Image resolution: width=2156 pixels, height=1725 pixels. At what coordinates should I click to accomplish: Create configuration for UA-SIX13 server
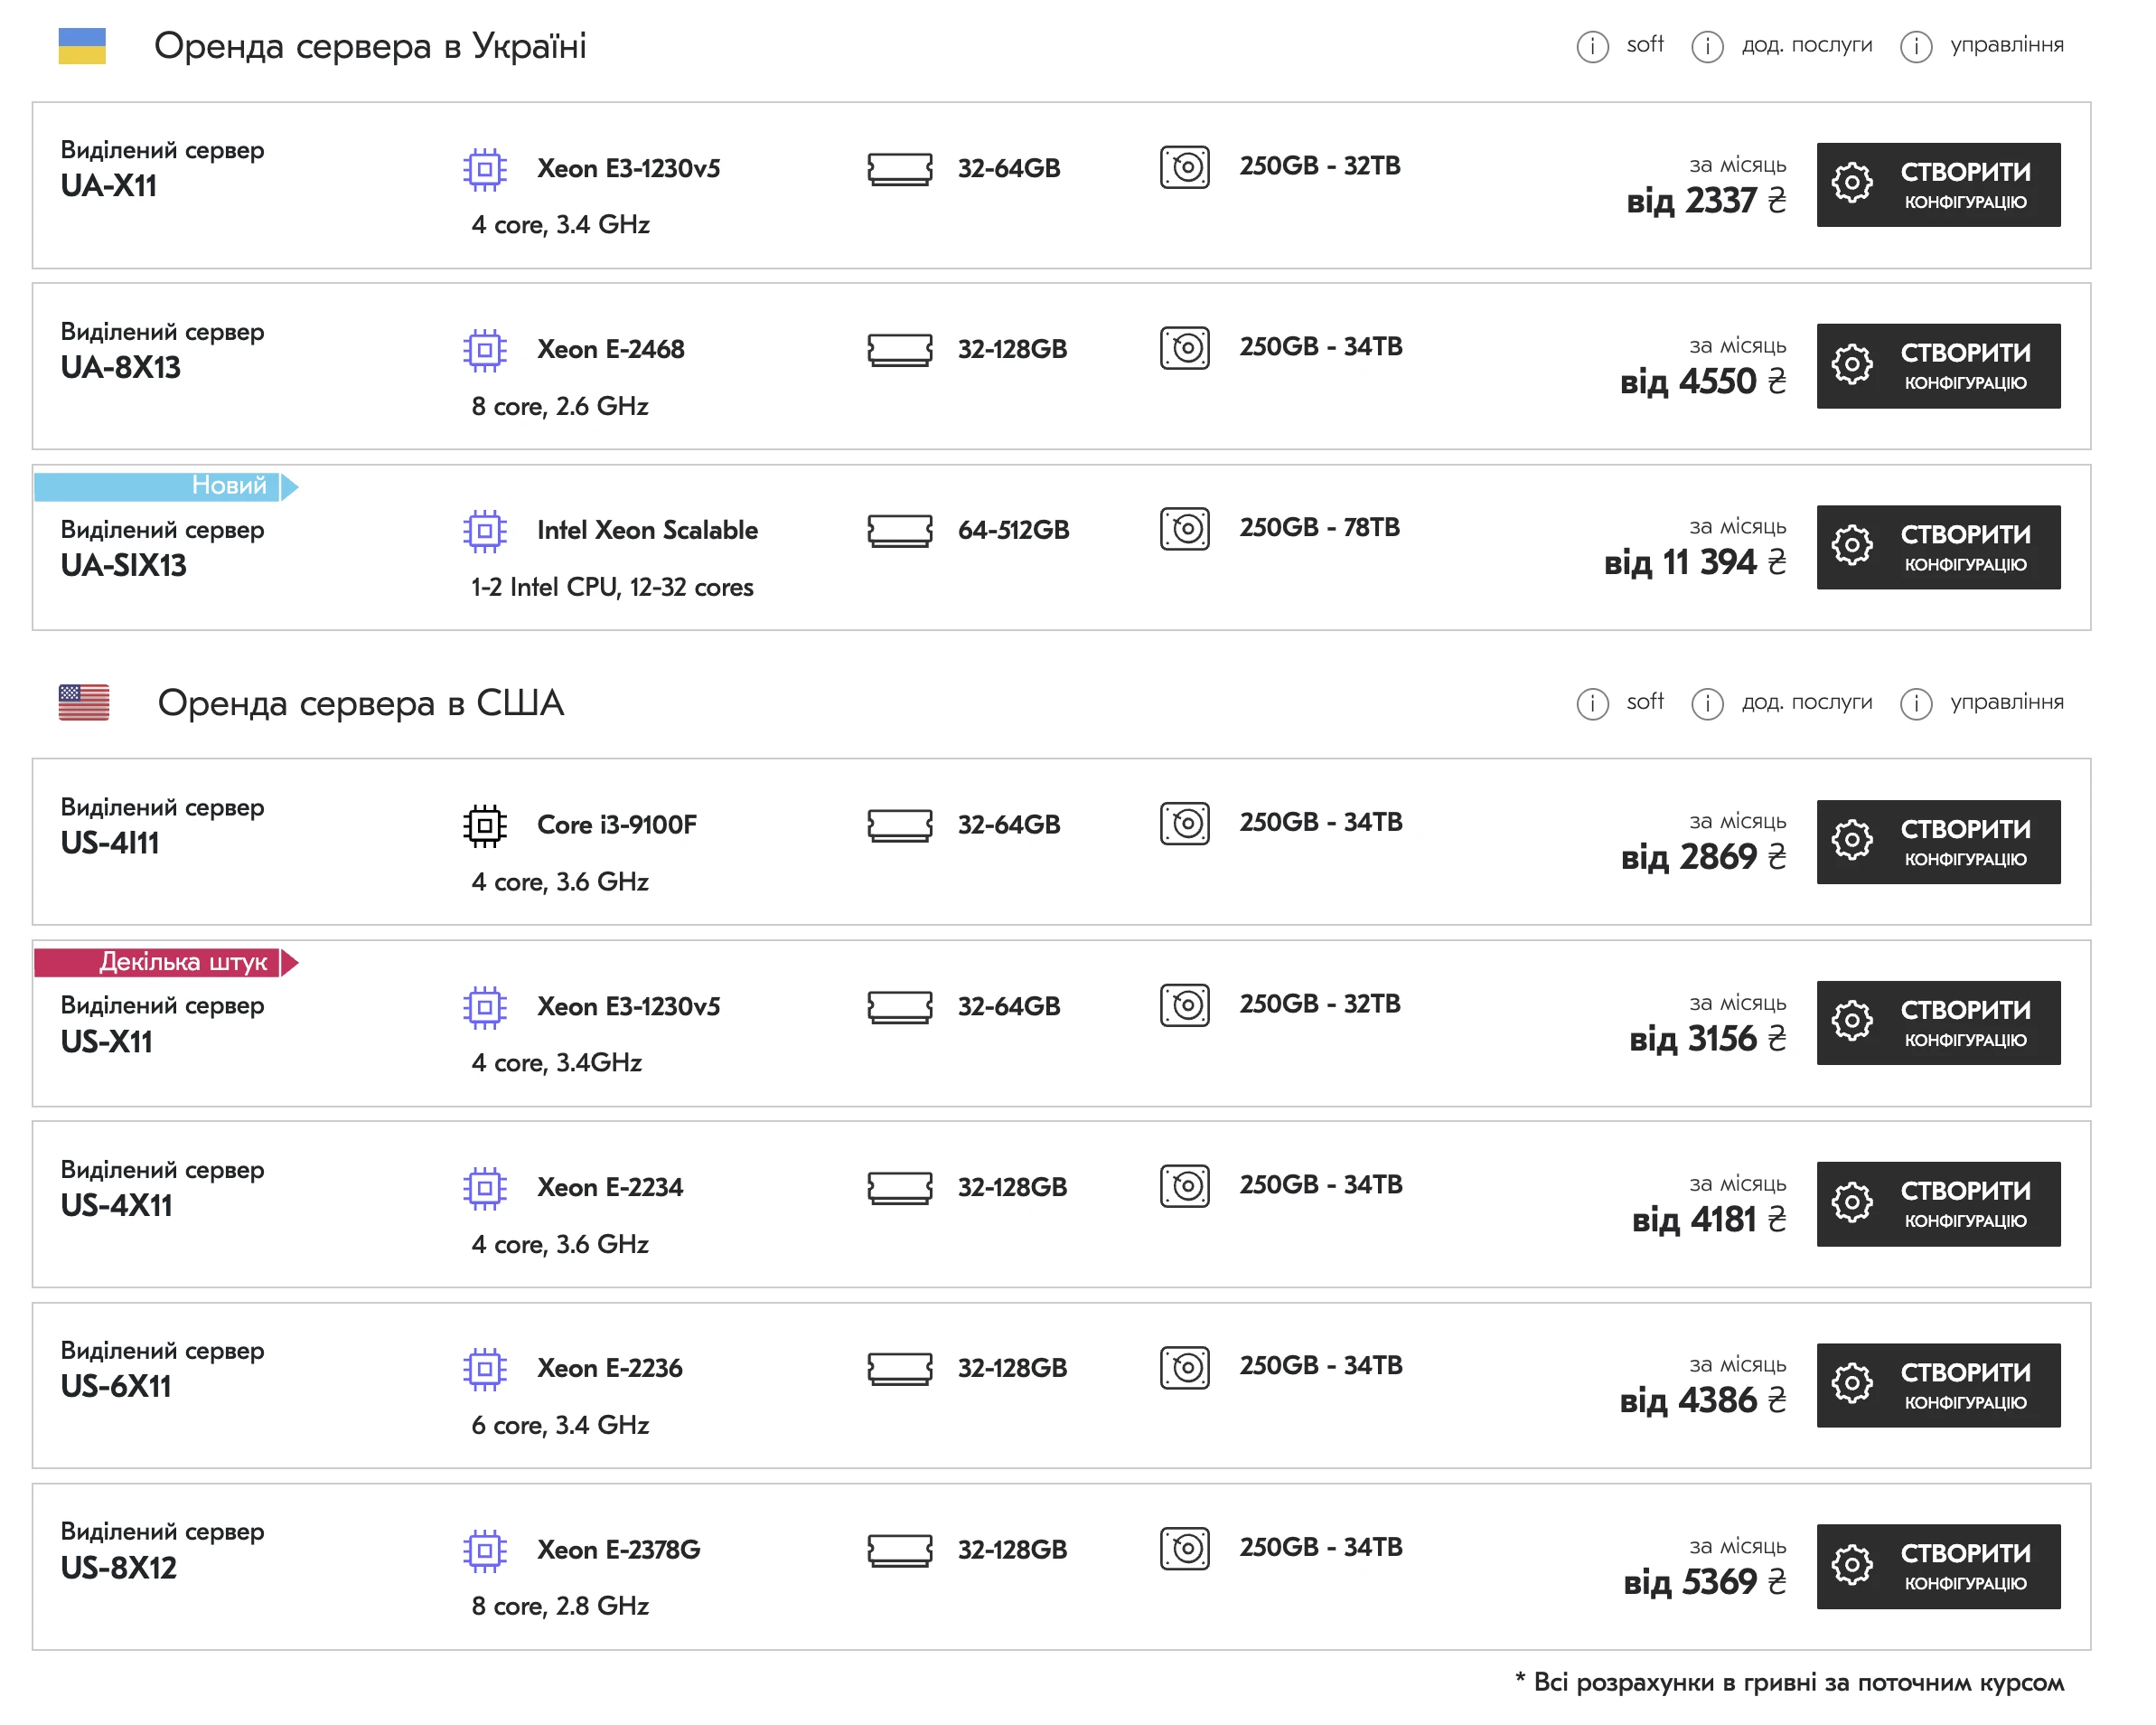(1938, 547)
